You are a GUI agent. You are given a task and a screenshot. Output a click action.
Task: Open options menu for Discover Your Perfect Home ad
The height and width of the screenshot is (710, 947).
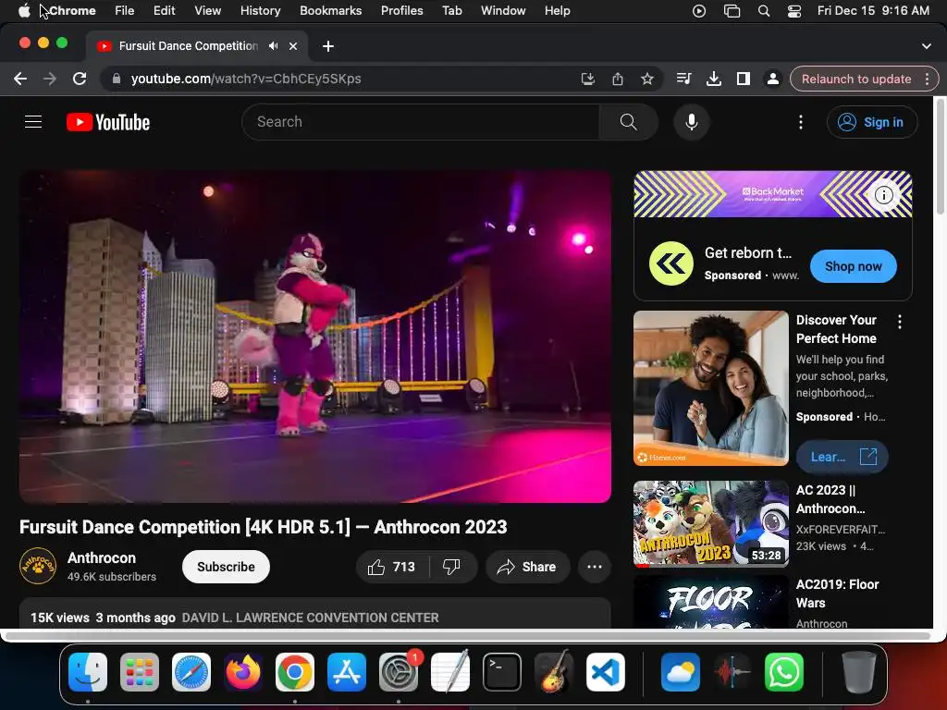pos(900,322)
